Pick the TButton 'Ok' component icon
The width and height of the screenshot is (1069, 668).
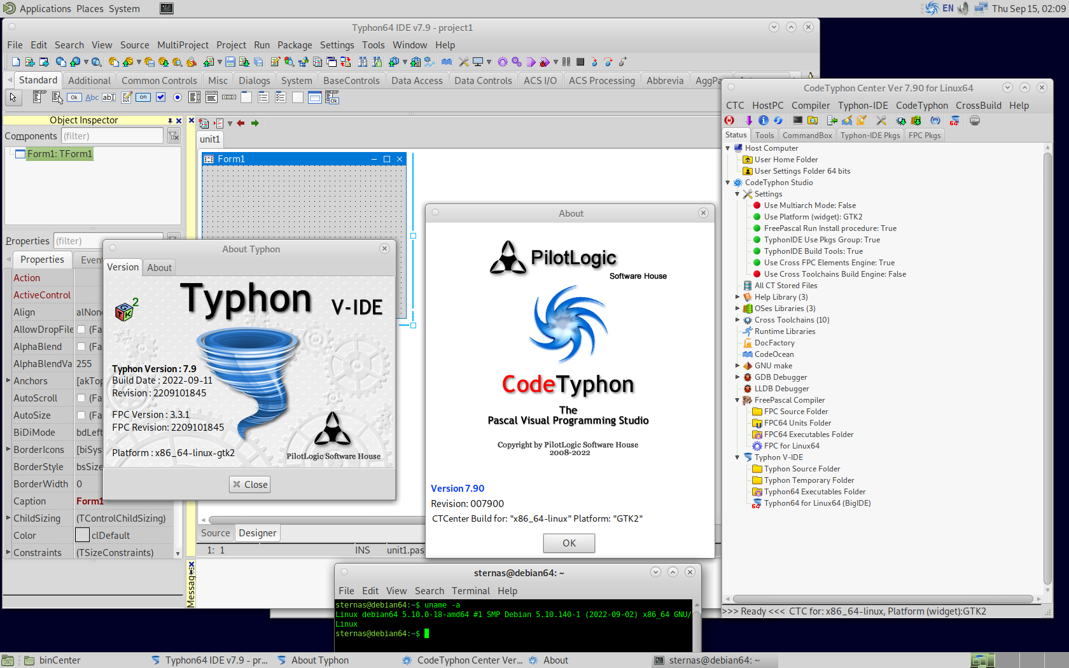pyautogui.click(x=74, y=97)
